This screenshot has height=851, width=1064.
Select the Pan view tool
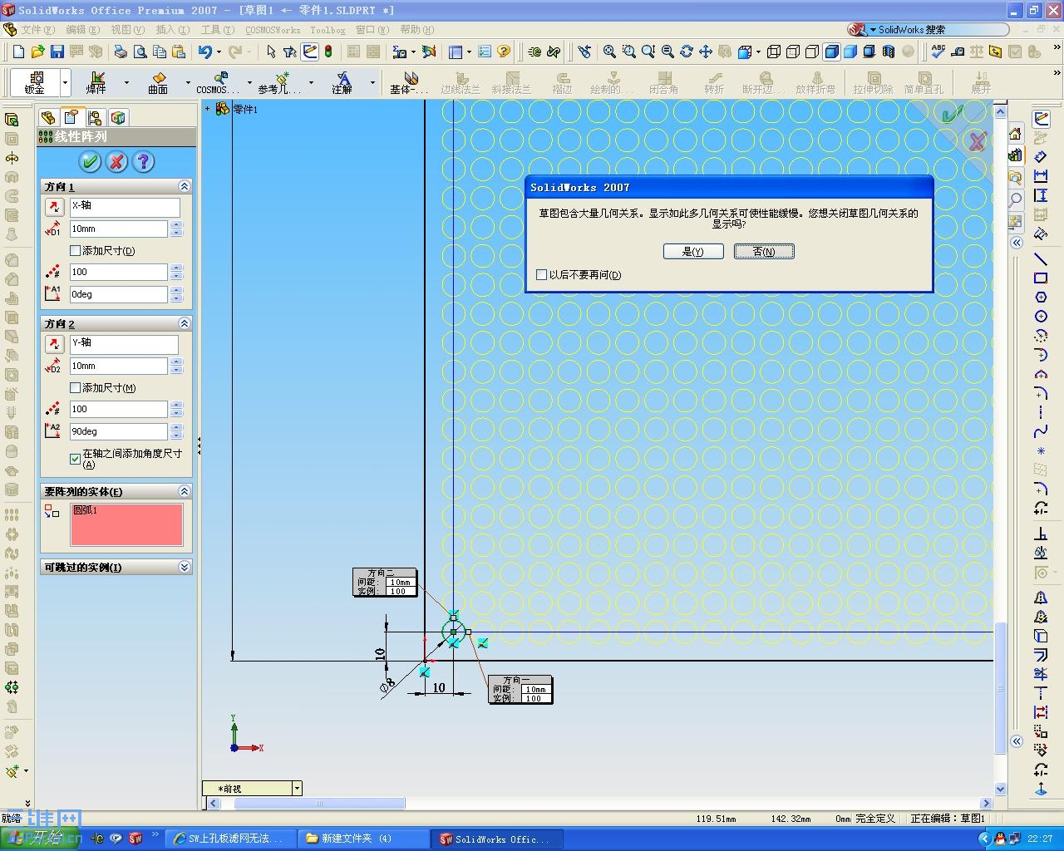pos(705,52)
